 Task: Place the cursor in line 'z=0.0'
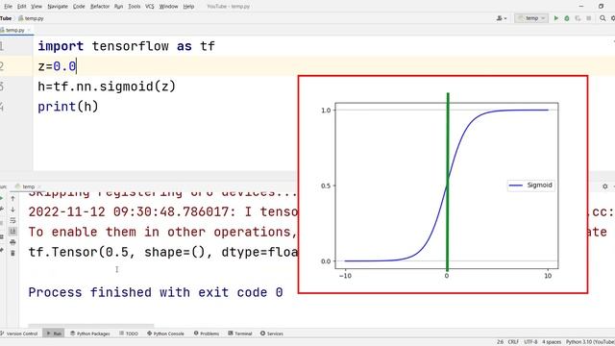tap(57, 66)
